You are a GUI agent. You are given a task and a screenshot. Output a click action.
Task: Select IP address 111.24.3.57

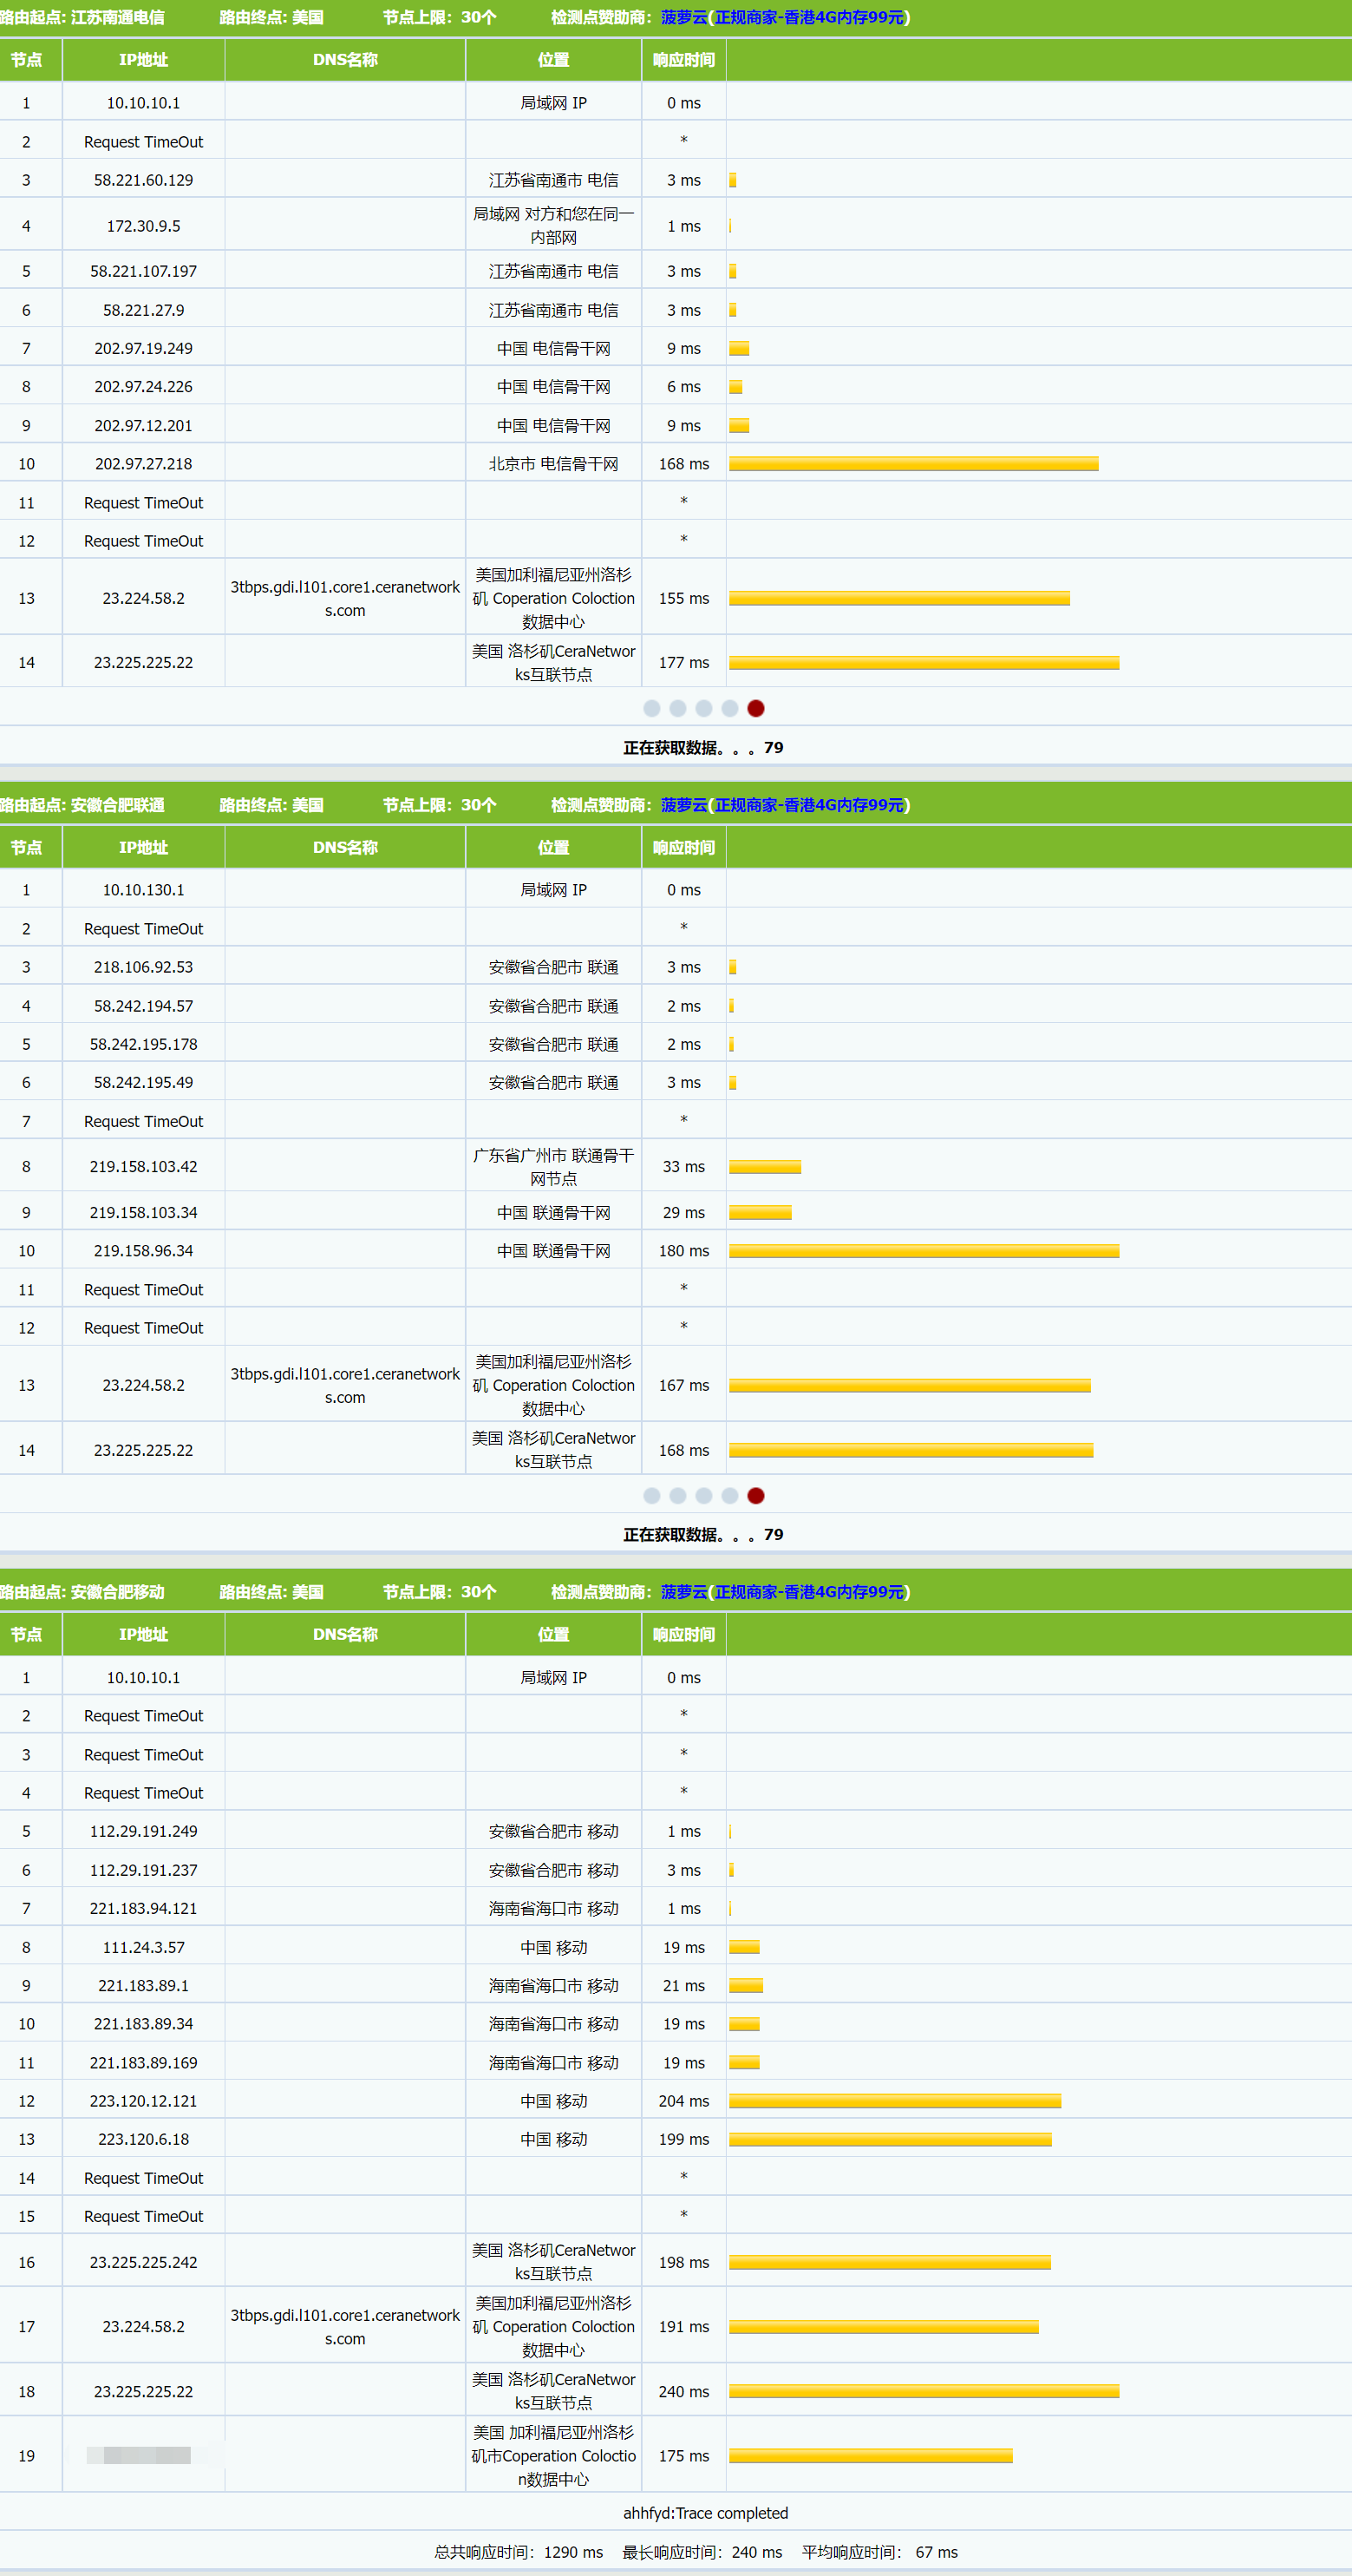(144, 1947)
